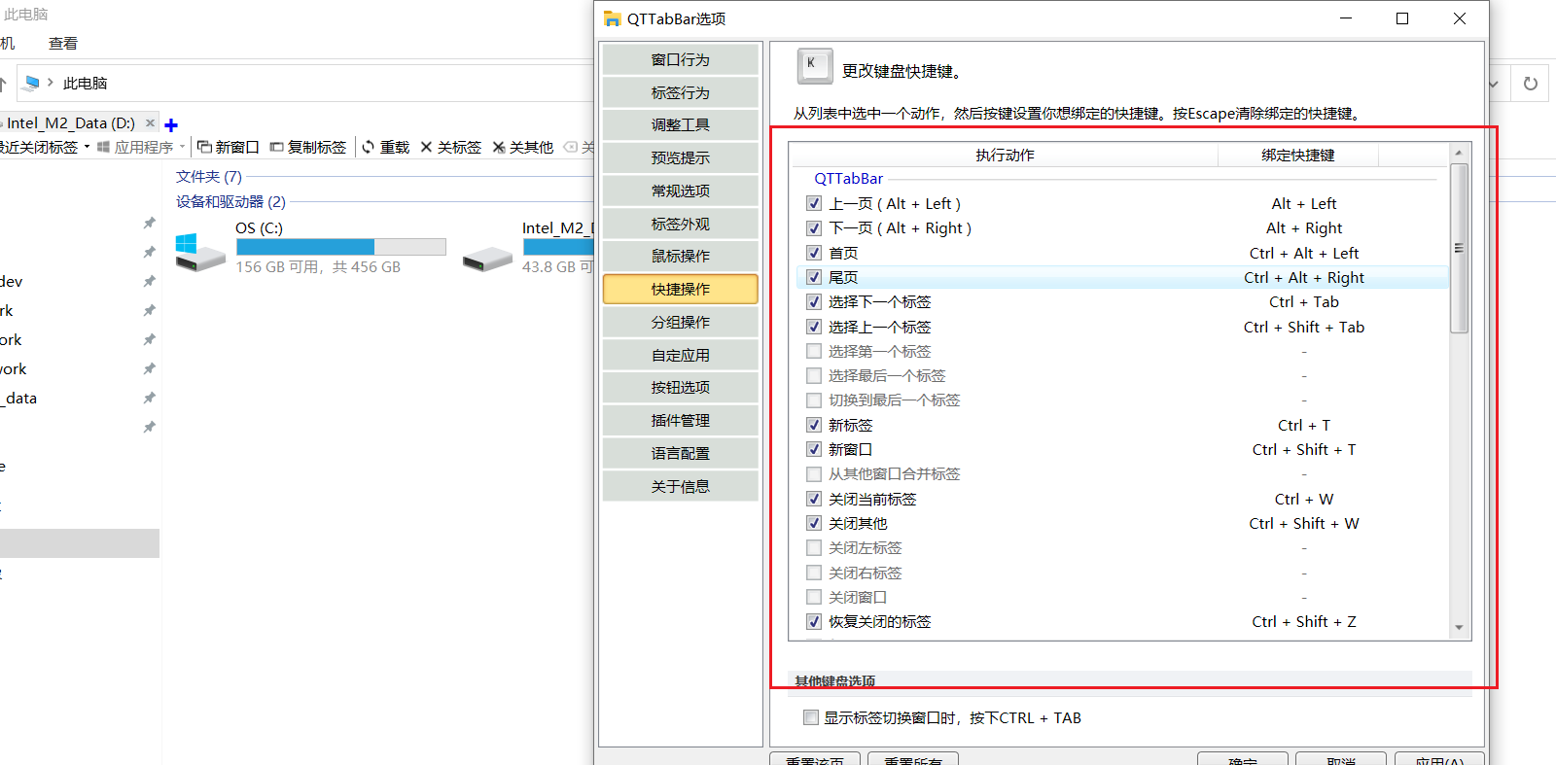
Task: Add a new tab with the blue plus icon
Action: pos(171,124)
